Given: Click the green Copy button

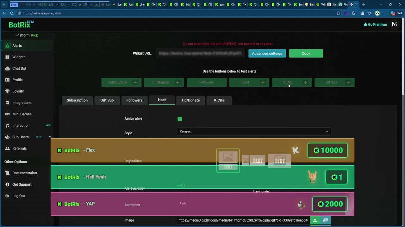Looking at the screenshot, I should 306,54.
